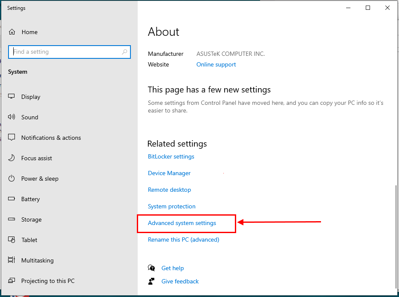Click the Give feedback link text

coord(180,282)
